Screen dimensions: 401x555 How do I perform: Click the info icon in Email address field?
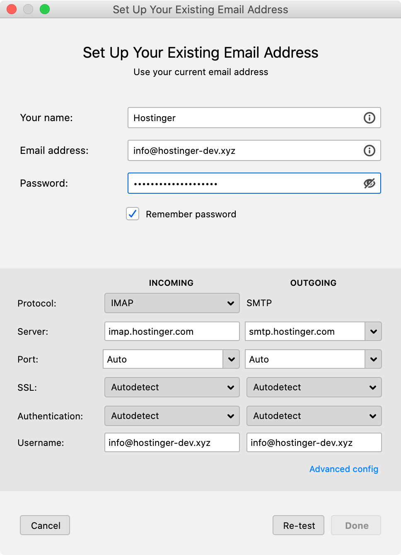click(369, 151)
